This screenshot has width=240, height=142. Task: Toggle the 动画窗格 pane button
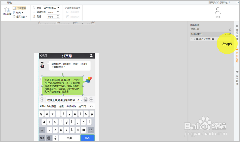click(19, 8)
